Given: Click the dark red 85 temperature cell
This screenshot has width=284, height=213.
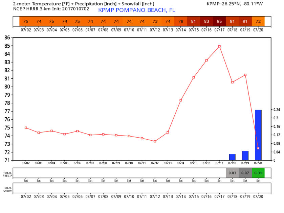Looking at the screenshot, I should 219,21.
